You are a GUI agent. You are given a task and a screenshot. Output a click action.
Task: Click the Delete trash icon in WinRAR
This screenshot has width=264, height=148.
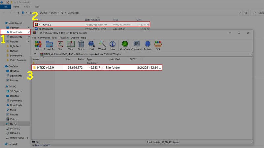click(81, 45)
